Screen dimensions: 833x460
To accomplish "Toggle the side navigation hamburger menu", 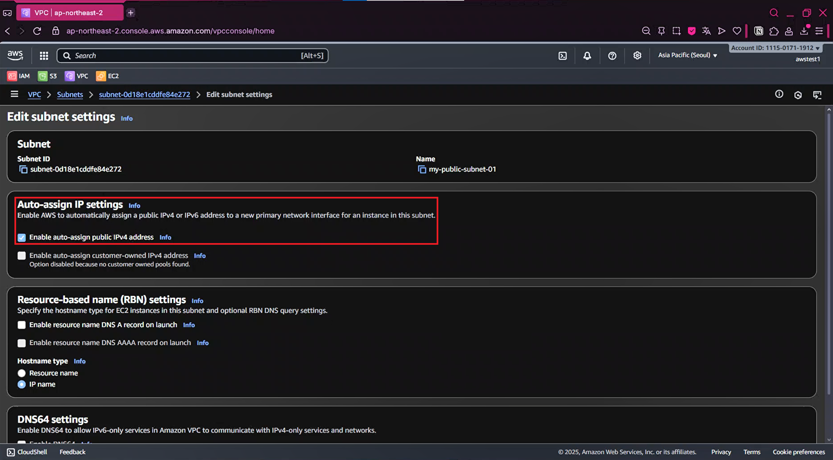I will (x=14, y=94).
